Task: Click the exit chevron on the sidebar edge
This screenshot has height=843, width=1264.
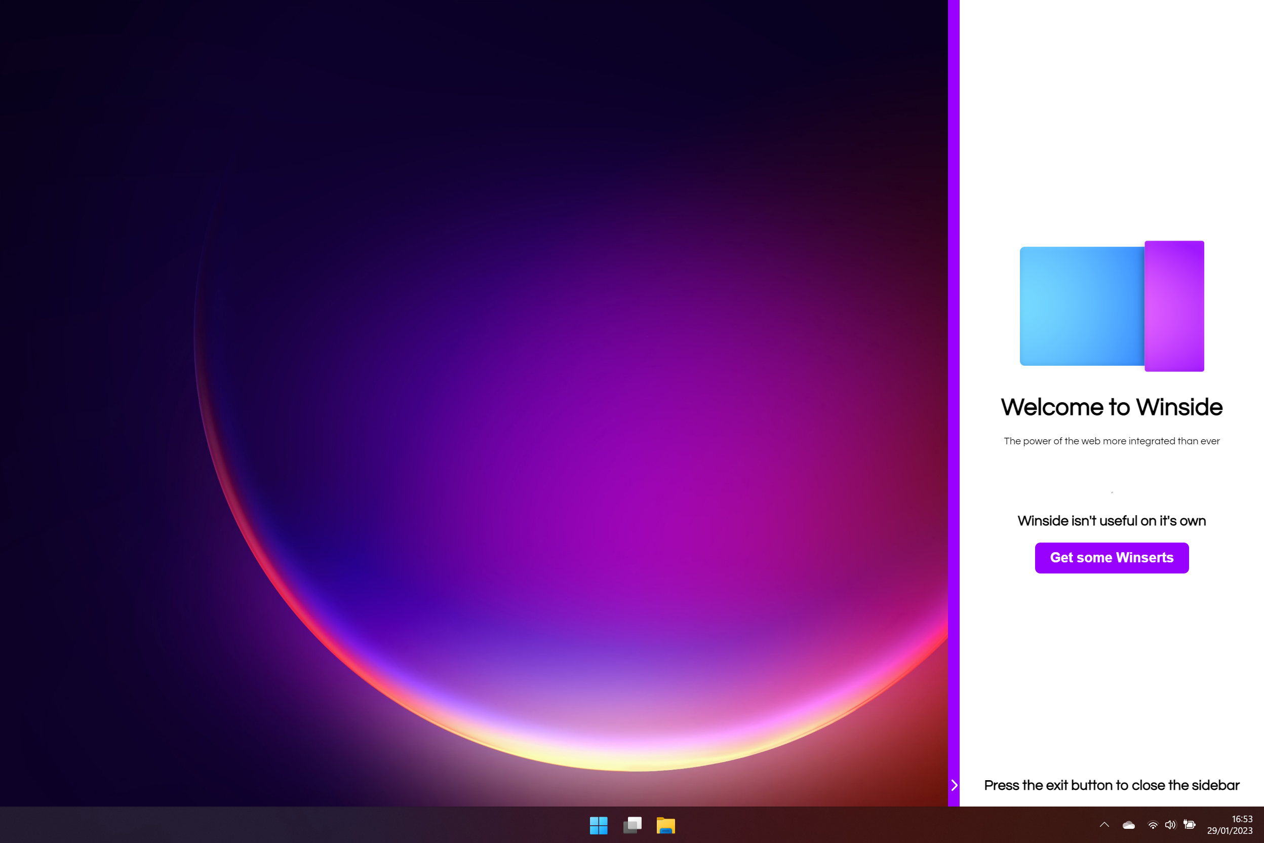Action: point(954,785)
